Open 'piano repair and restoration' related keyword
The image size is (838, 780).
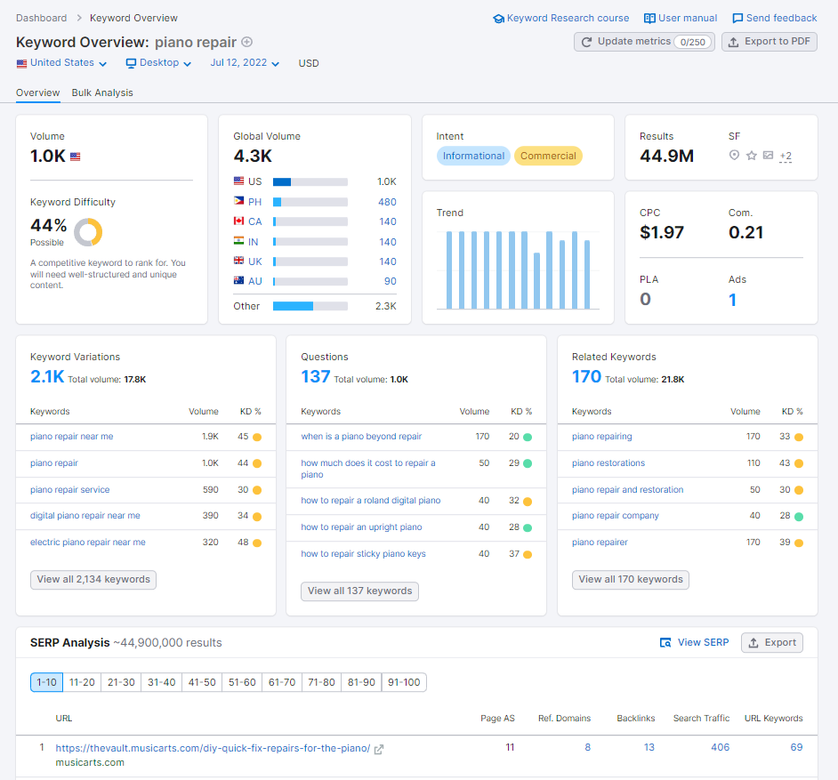pyautogui.click(x=627, y=490)
